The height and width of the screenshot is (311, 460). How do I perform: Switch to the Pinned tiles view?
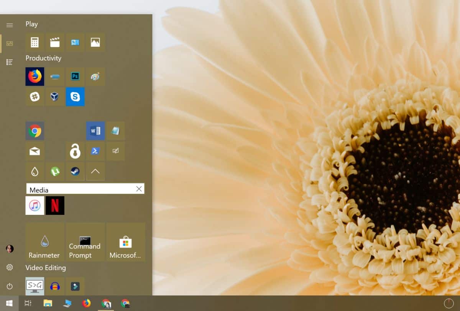tap(10, 44)
